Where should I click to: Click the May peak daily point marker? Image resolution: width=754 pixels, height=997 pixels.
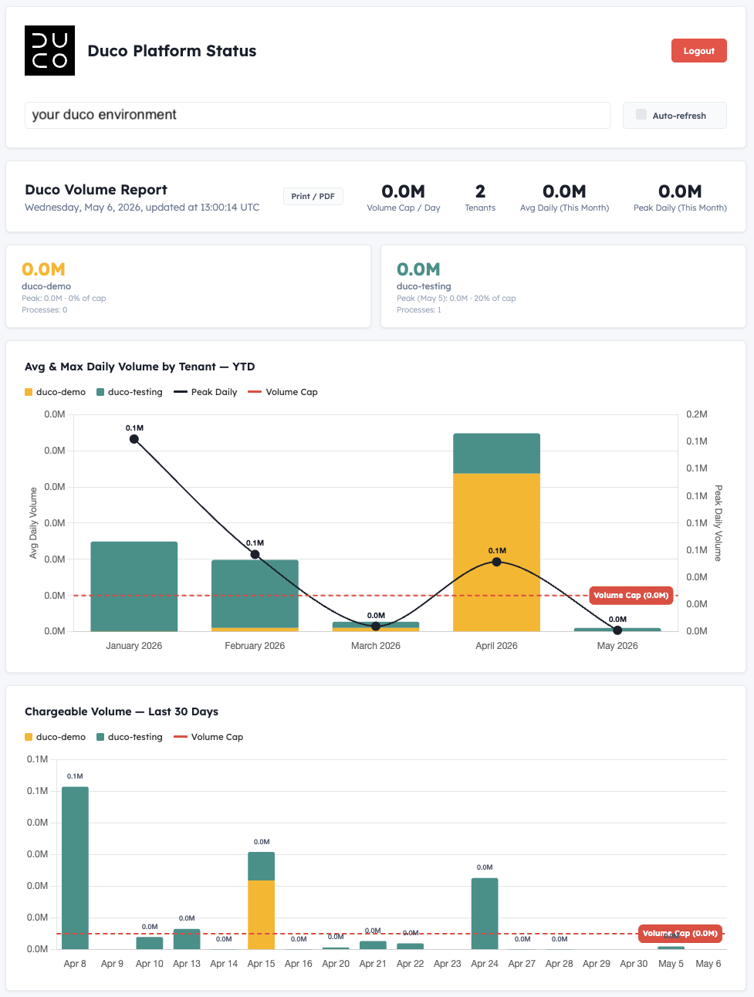[617, 630]
